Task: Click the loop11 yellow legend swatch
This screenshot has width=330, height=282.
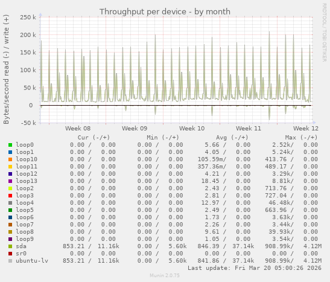Action: coord(10,167)
